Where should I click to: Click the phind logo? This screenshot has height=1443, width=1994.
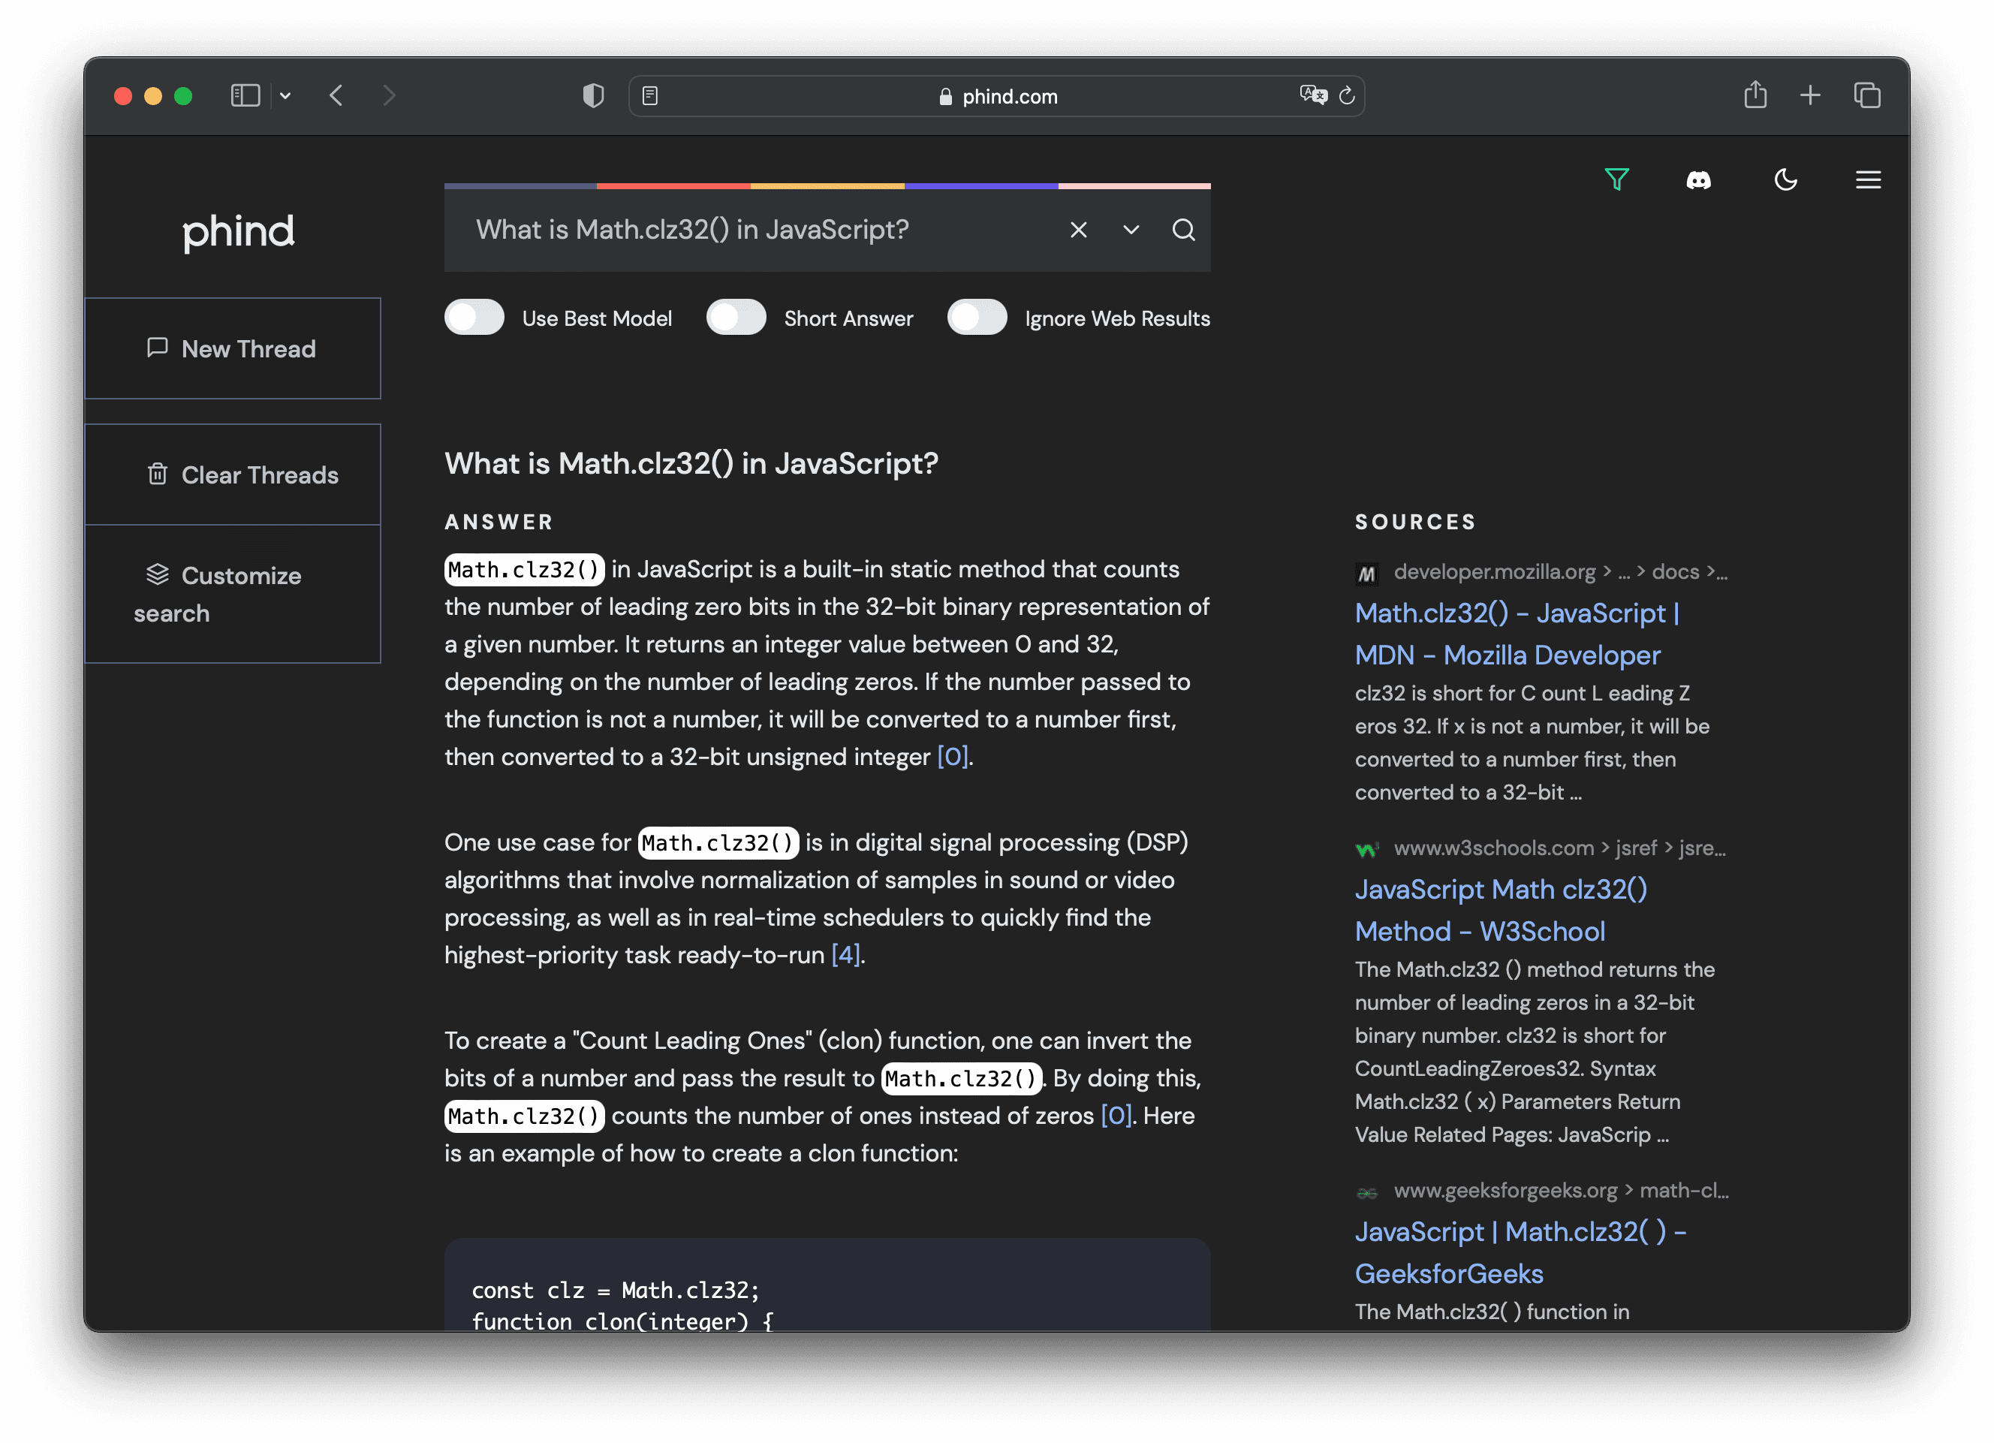click(238, 232)
